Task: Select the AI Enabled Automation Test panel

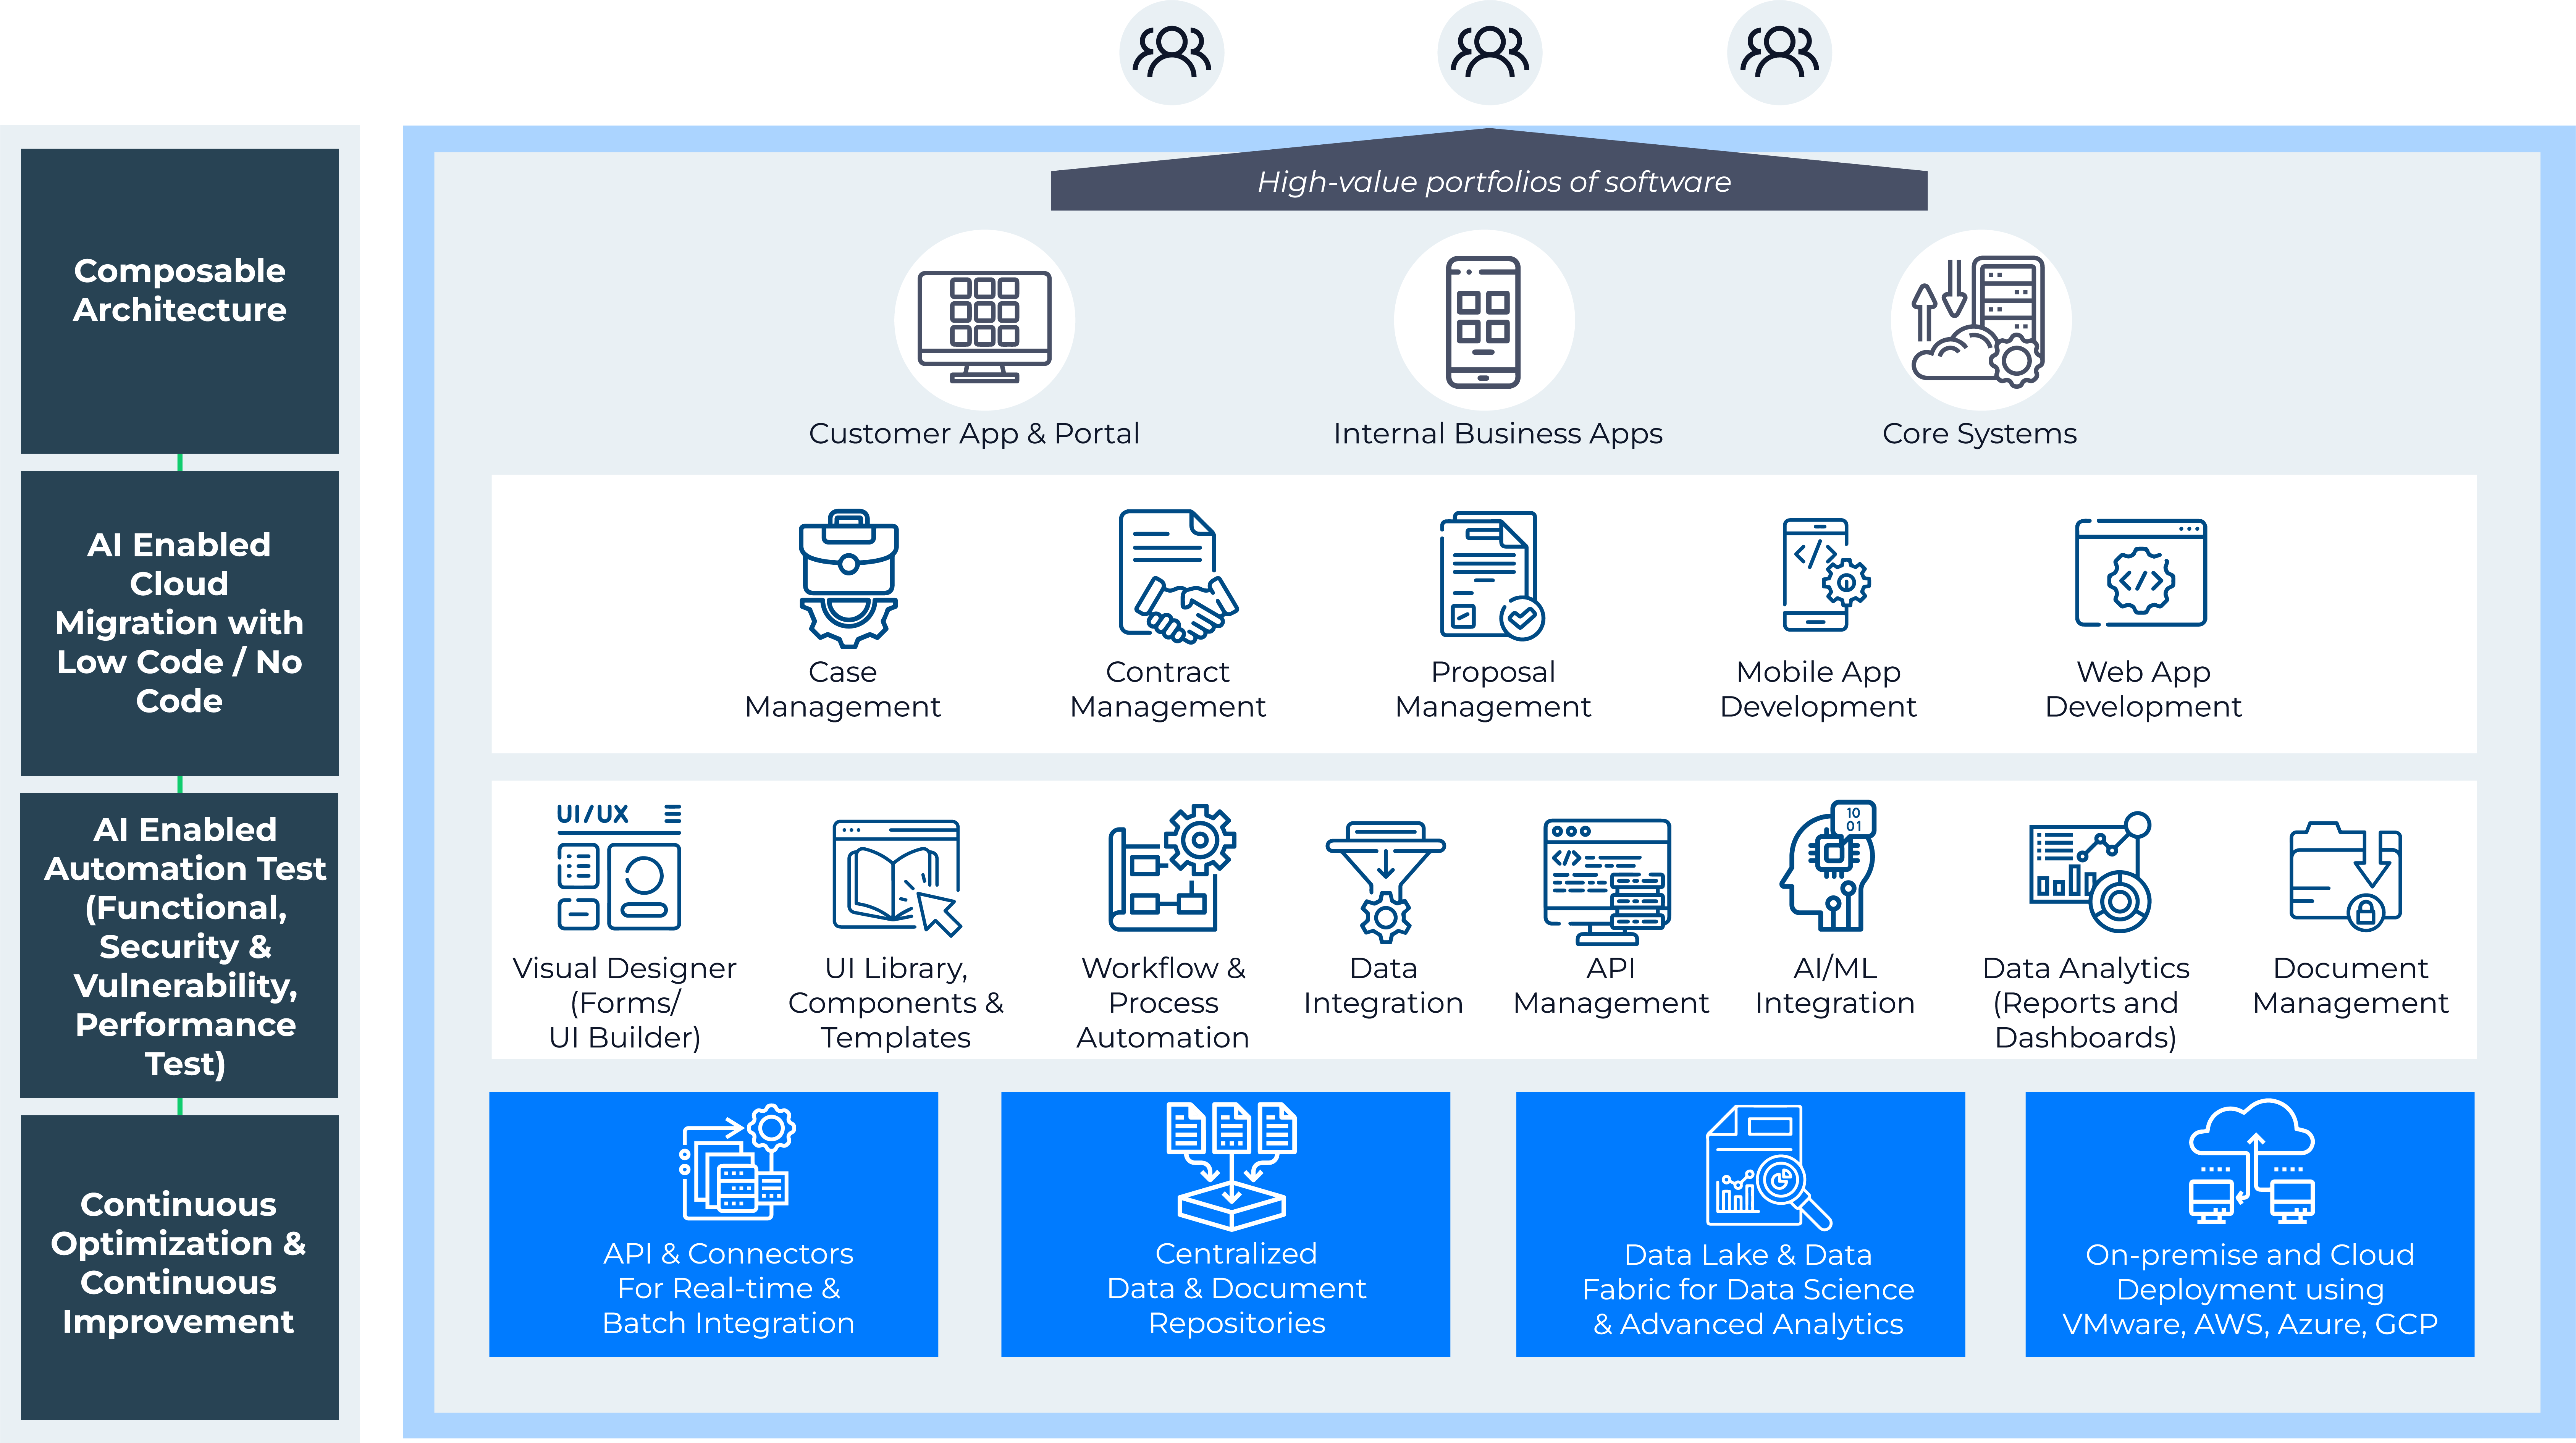Action: point(180,945)
